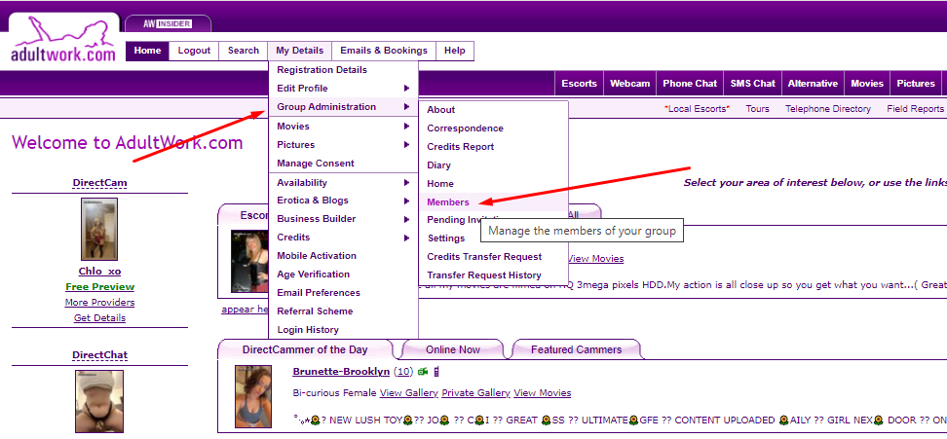Click Webcam in the purple navigation bar
The height and width of the screenshot is (439, 947).
[630, 84]
